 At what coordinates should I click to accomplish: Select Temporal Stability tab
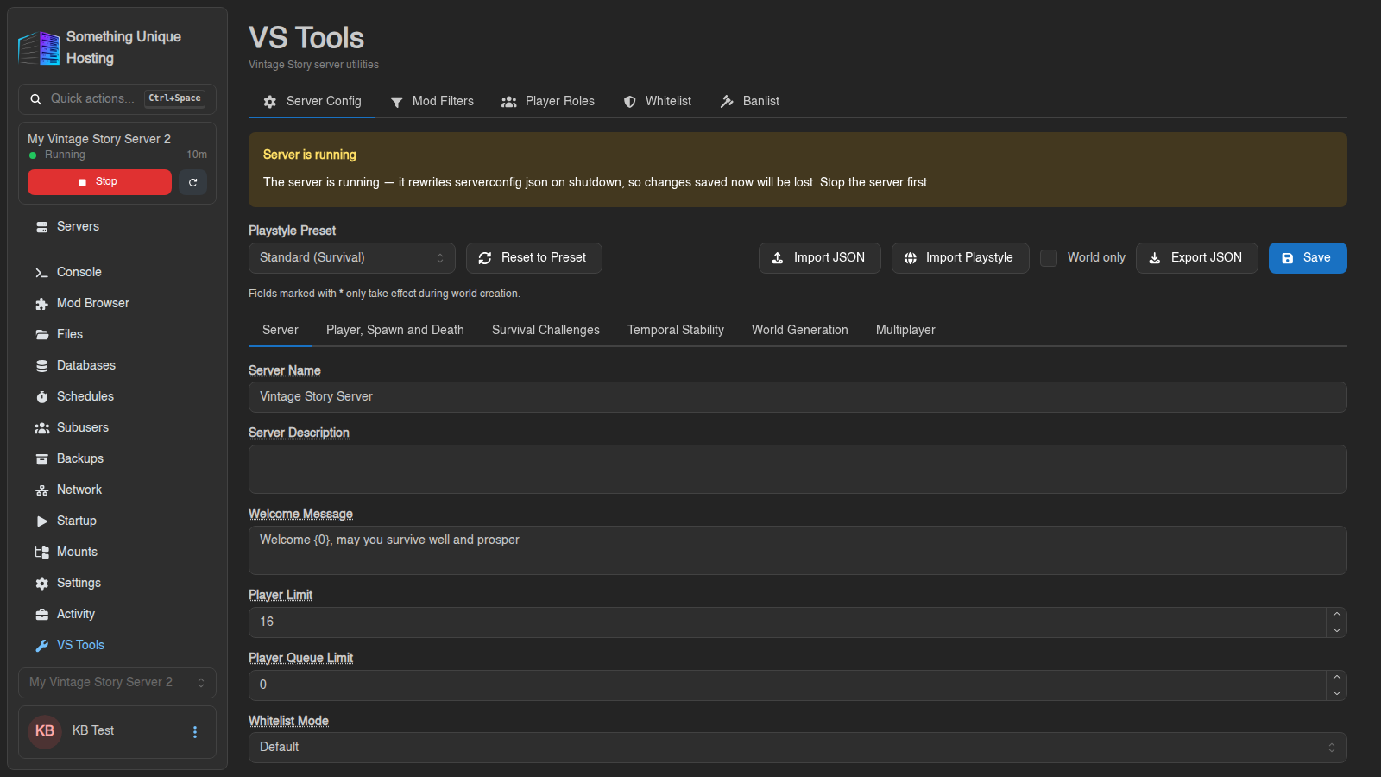676,330
